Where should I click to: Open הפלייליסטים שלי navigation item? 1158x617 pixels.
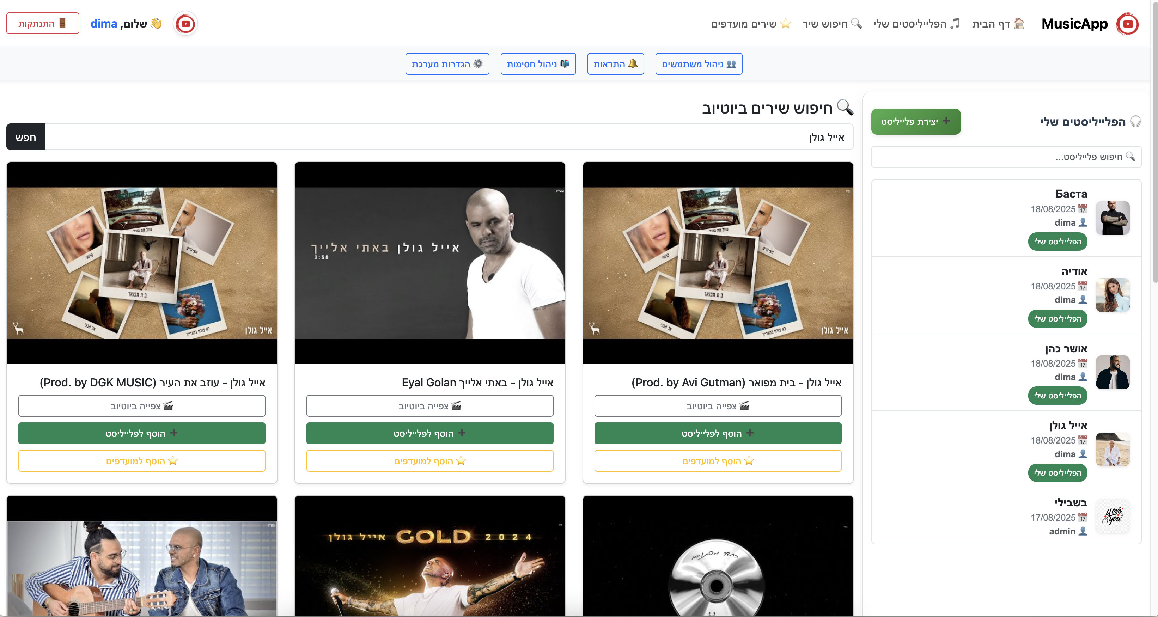pyautogui.click(x=916, y=24)
